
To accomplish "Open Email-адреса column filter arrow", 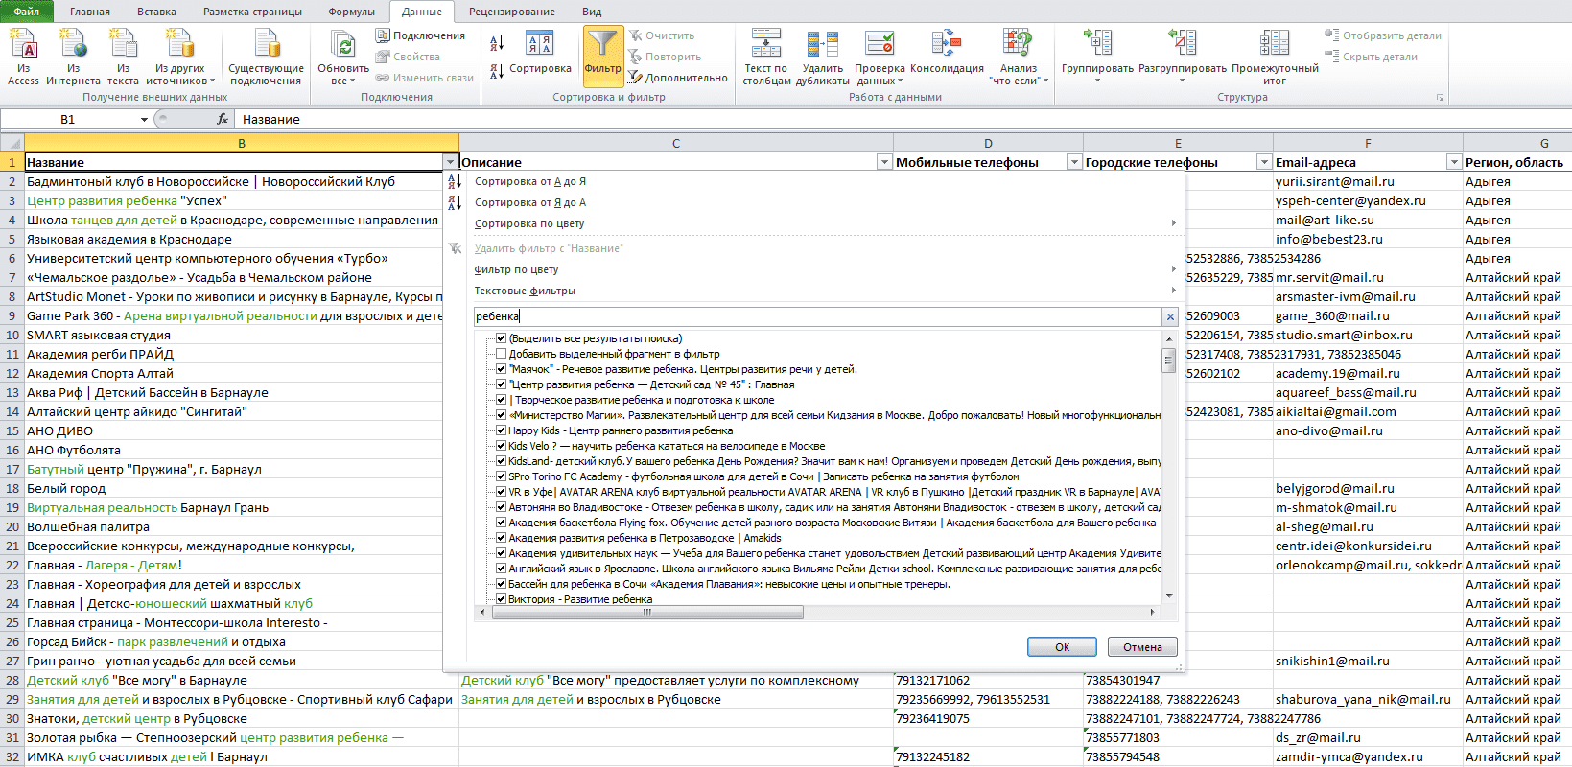I will click(1454, 162).
